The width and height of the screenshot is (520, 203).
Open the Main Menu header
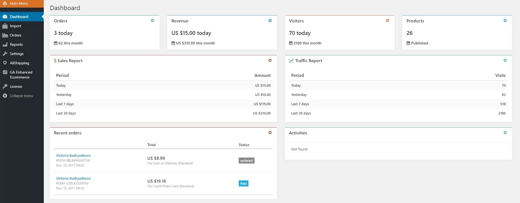[22, 4]
